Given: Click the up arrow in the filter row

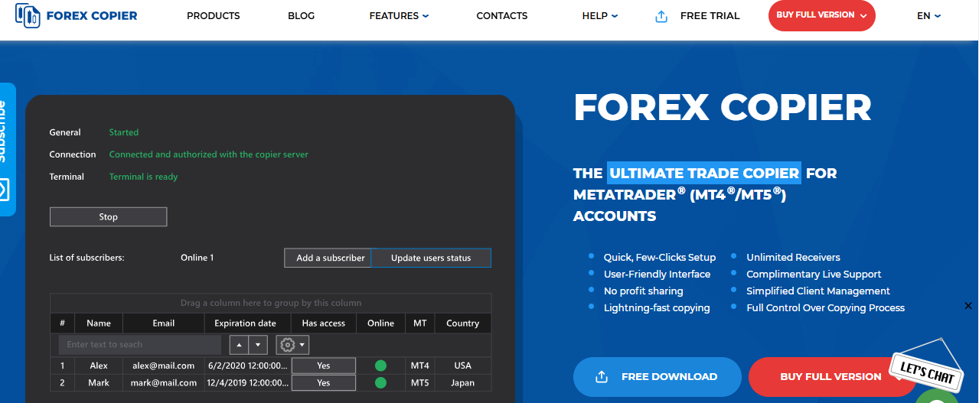Looking at the screenshot, I should (x=240, y=345).
